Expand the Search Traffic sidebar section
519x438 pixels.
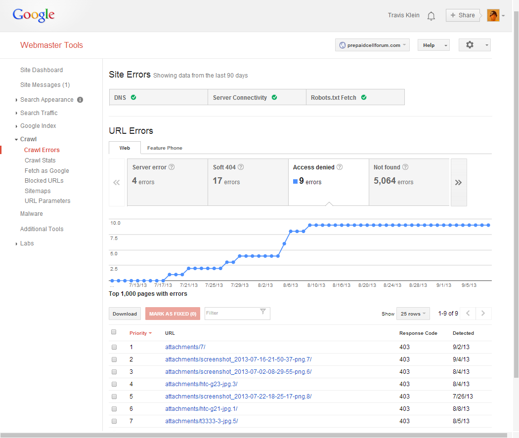(39, 113)
